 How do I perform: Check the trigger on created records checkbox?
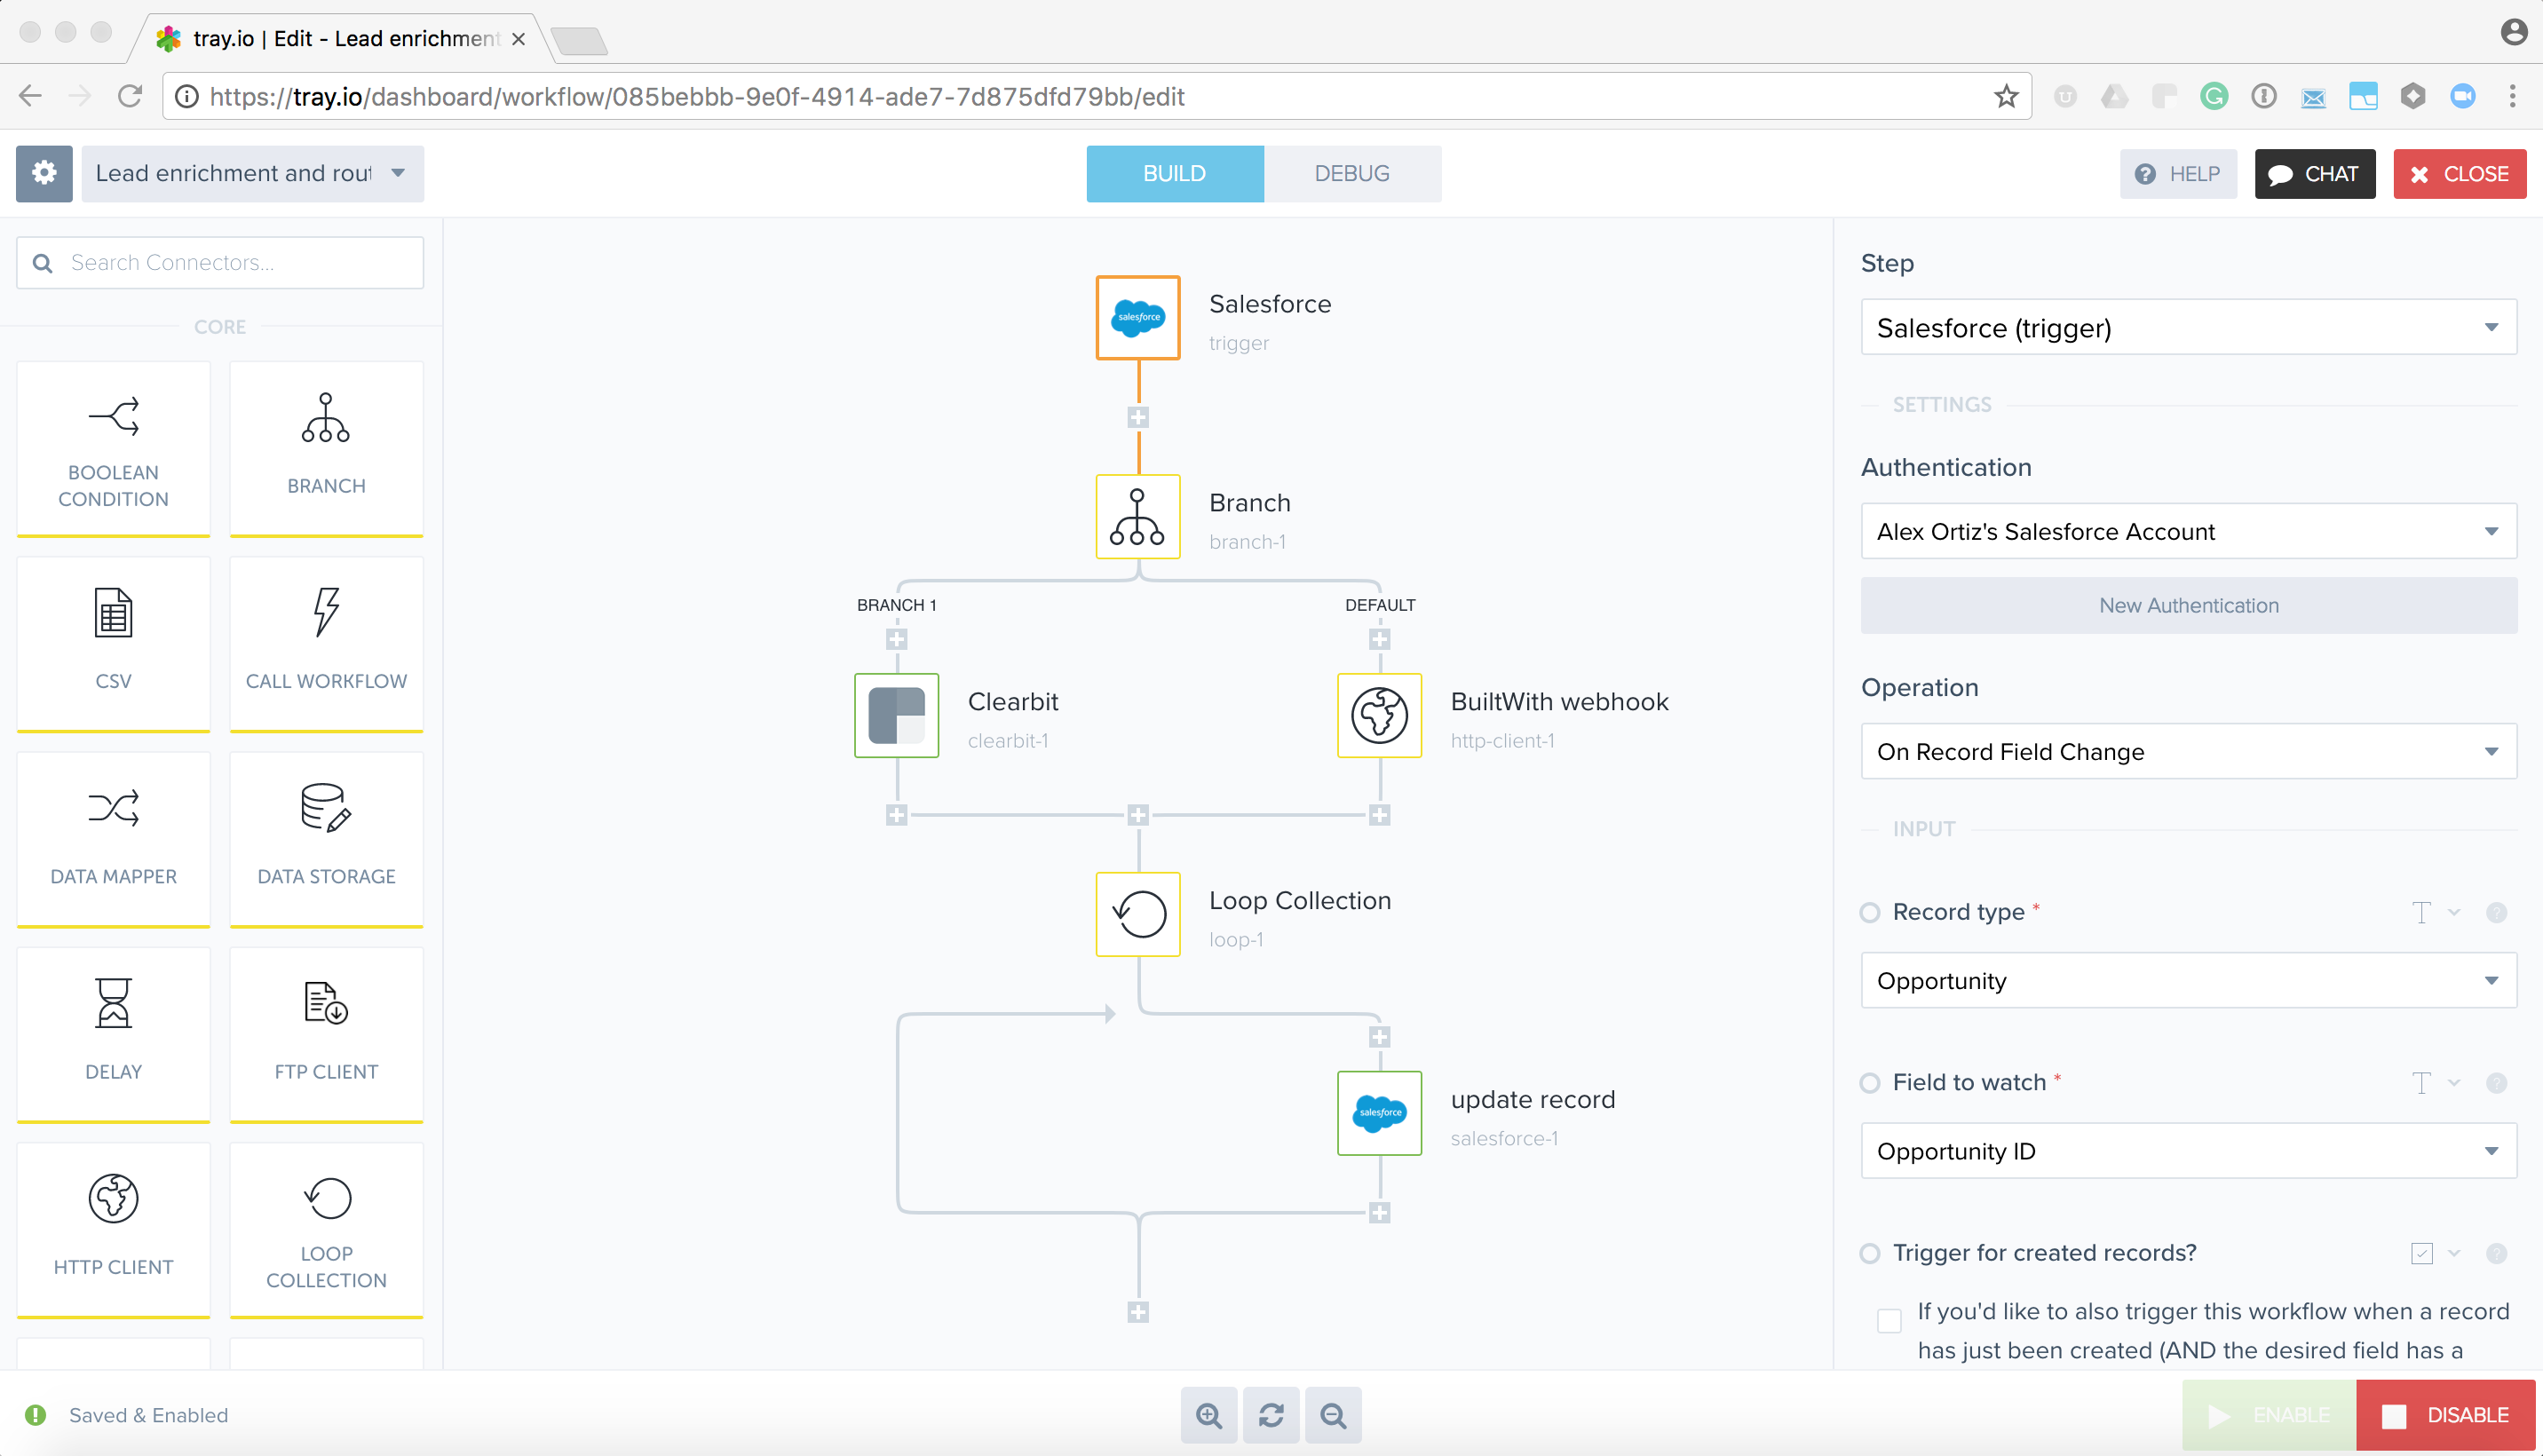[1889, 1320]
